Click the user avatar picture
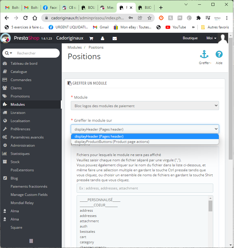Screen dimensions: 234x248 pos(223,38)
